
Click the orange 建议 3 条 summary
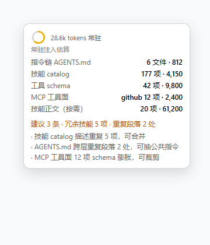(x=45, y=124)
